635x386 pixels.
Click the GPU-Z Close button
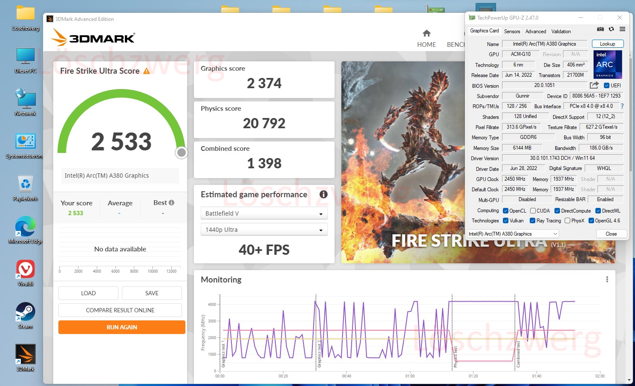(x=611, y=234)
